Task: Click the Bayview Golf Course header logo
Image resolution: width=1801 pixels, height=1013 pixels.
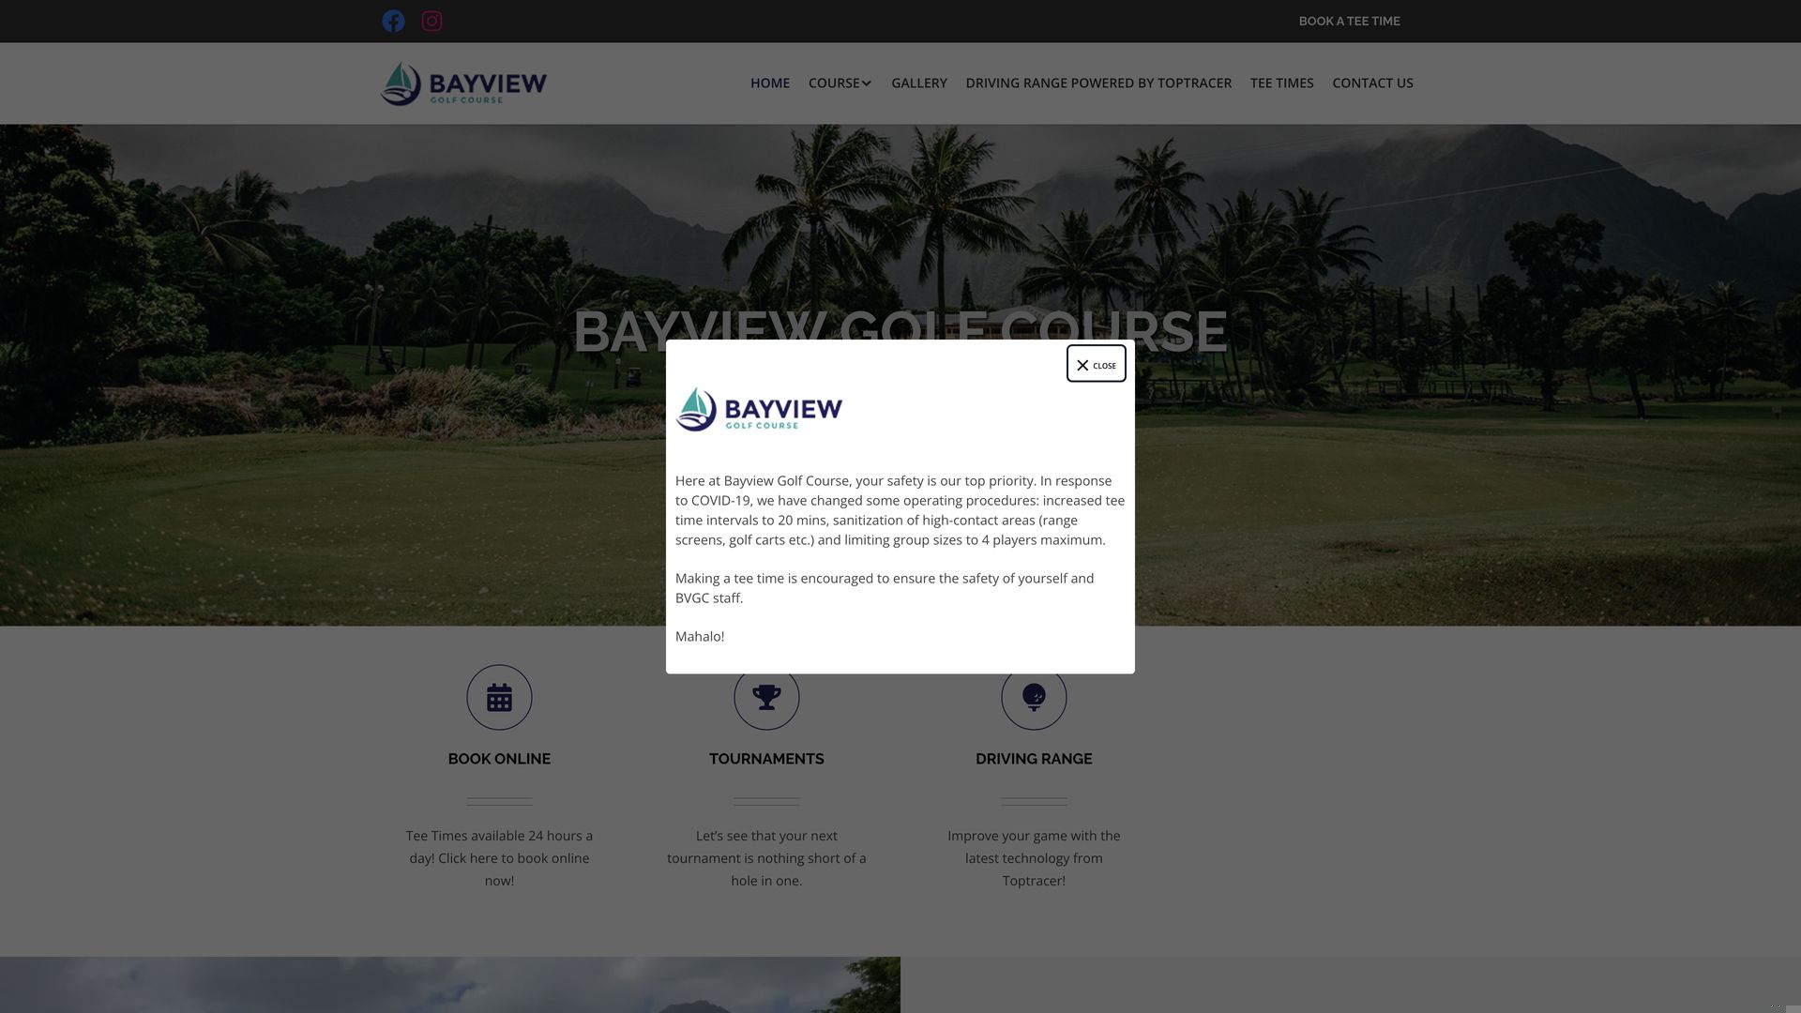Action: [463, 83]
